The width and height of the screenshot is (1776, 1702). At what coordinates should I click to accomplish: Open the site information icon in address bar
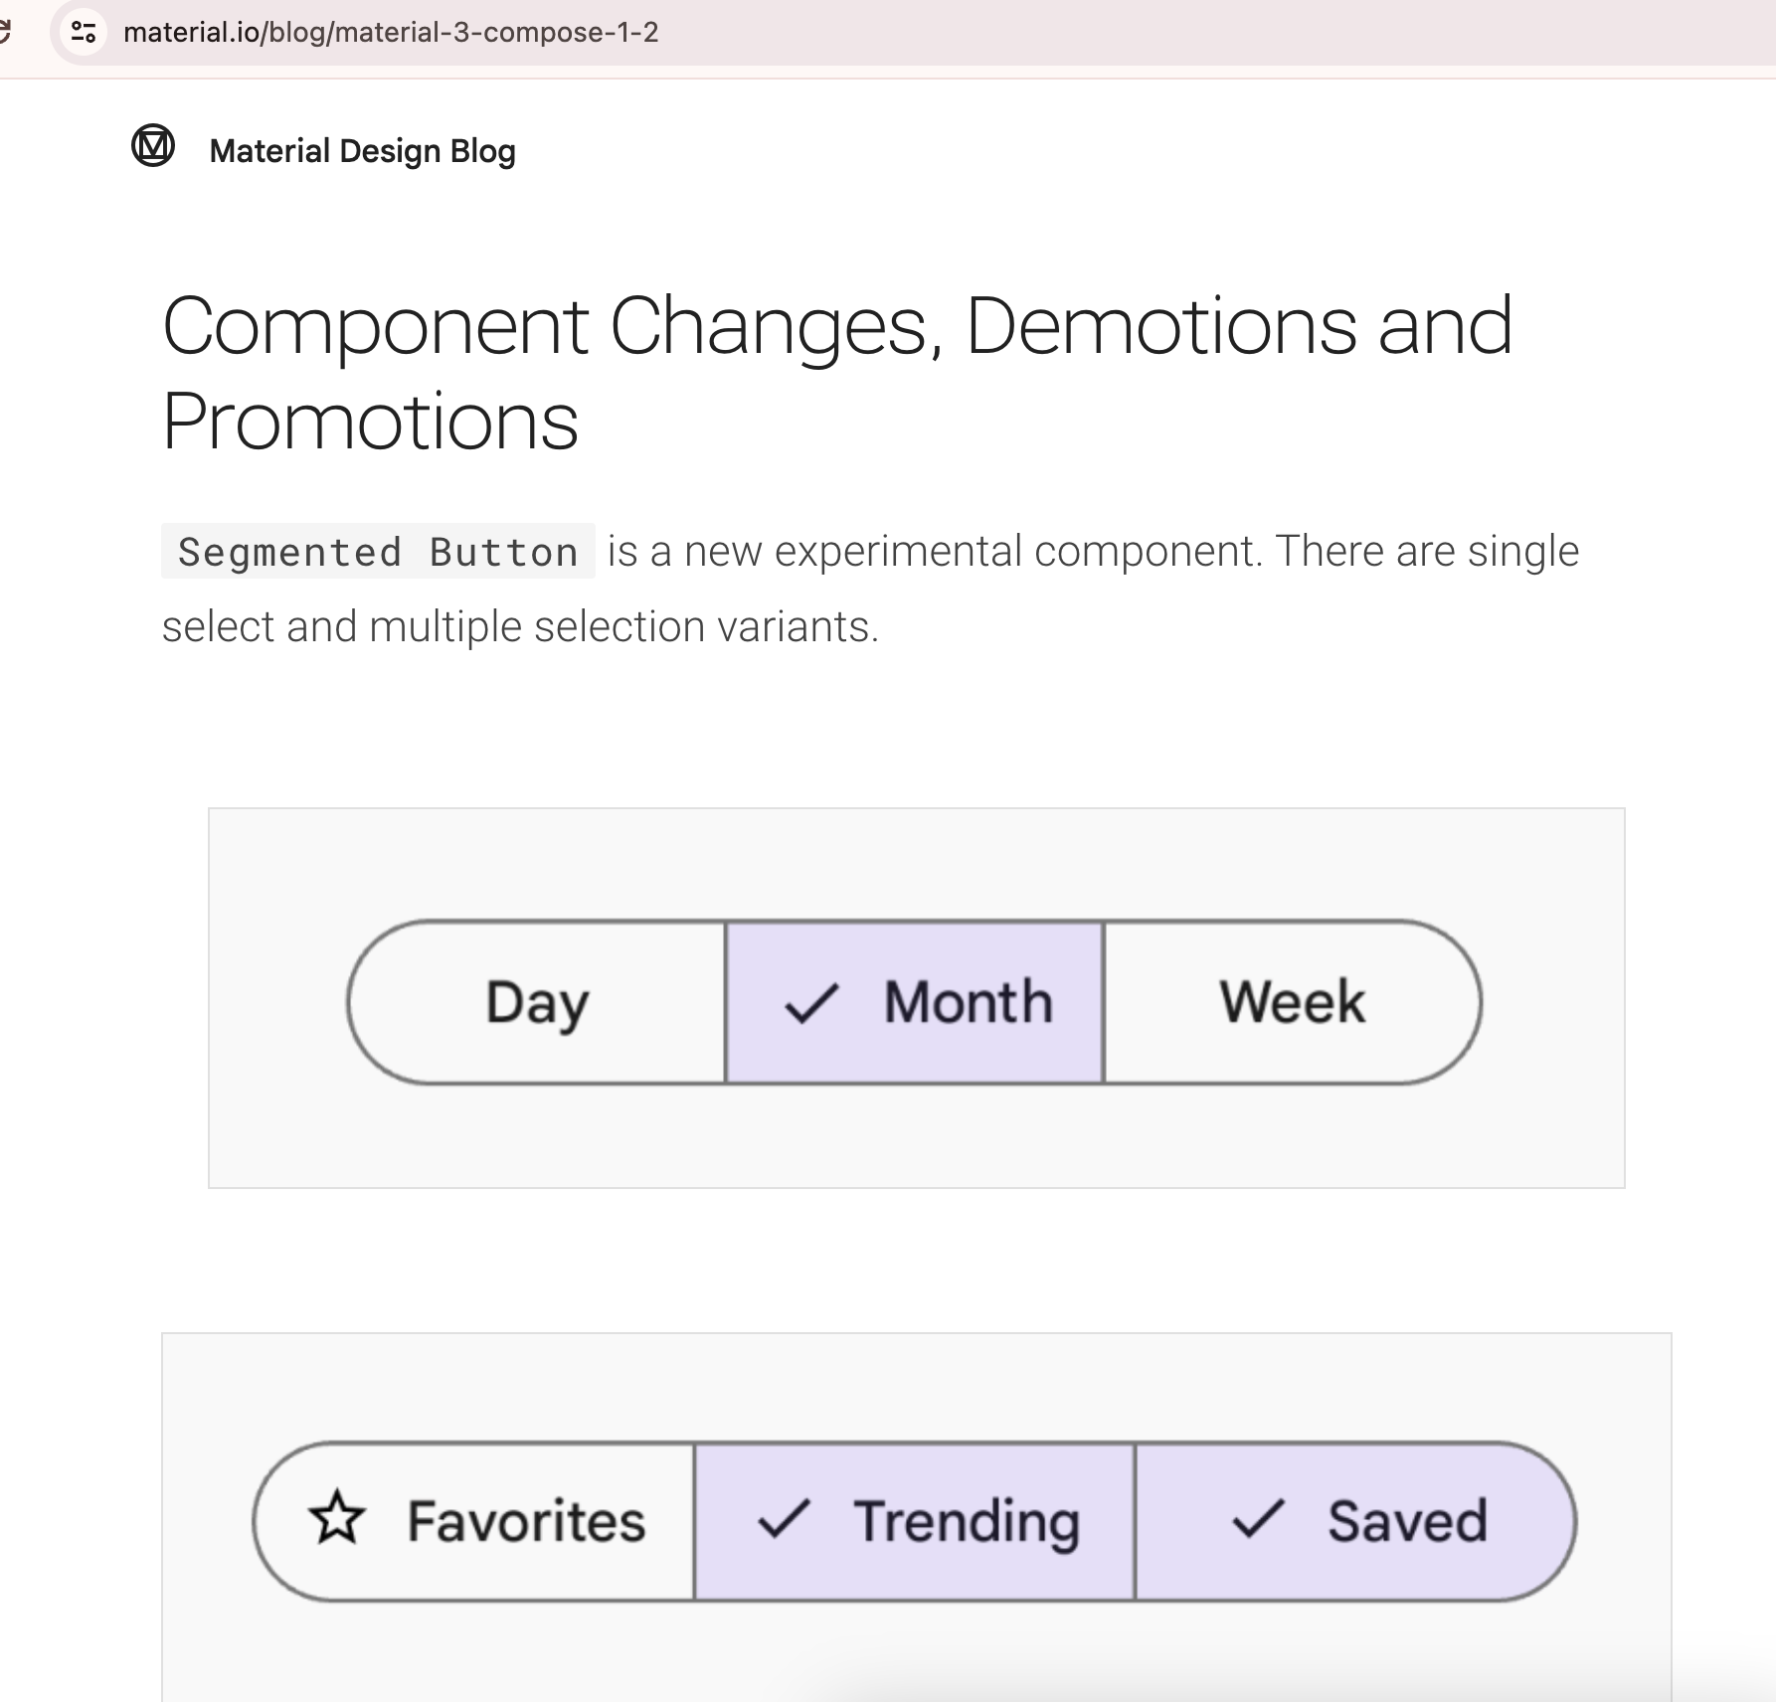[x=84, y=32]
